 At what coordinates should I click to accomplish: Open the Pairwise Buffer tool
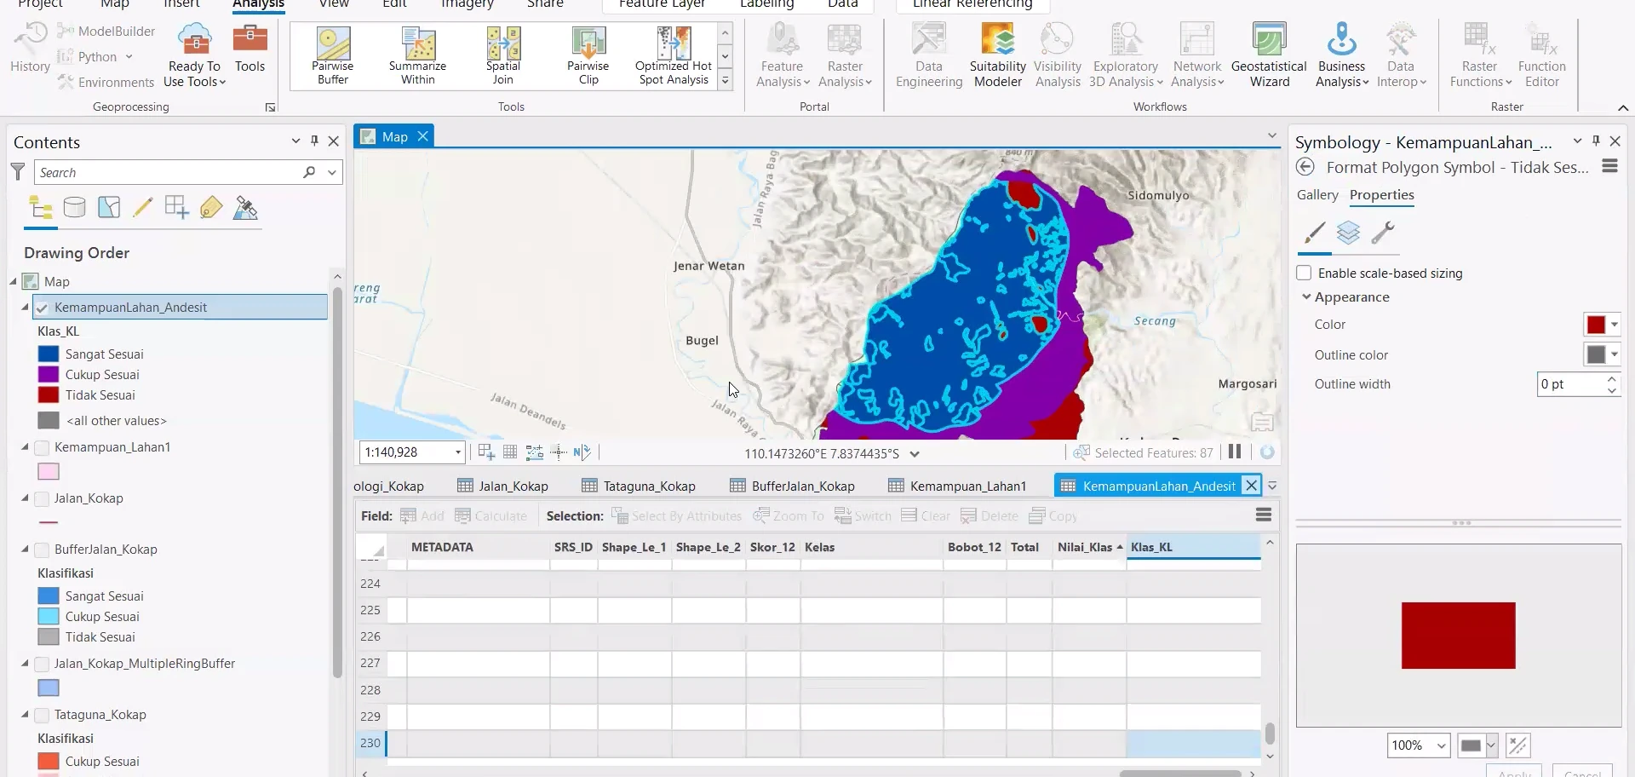pyautogui.click(x=333, y=55)
